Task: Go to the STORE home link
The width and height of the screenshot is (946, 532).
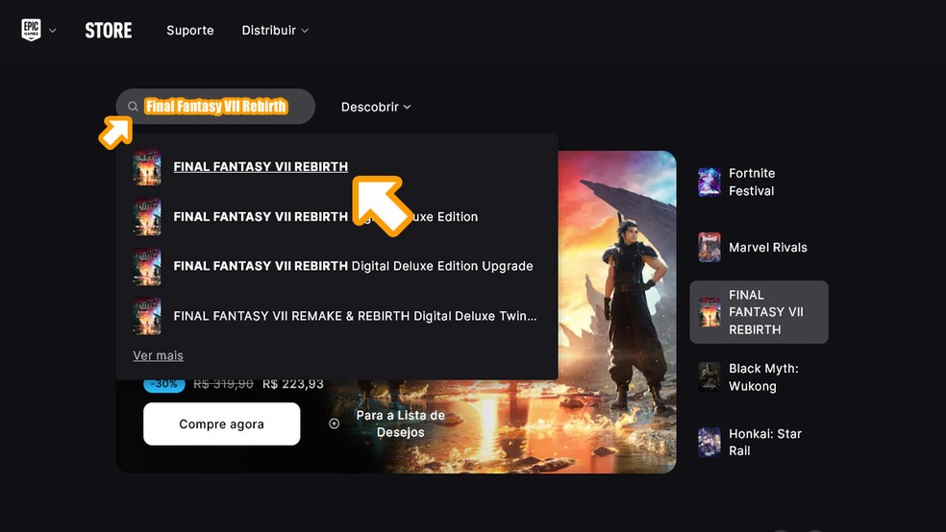Action: tap(109, 30)
